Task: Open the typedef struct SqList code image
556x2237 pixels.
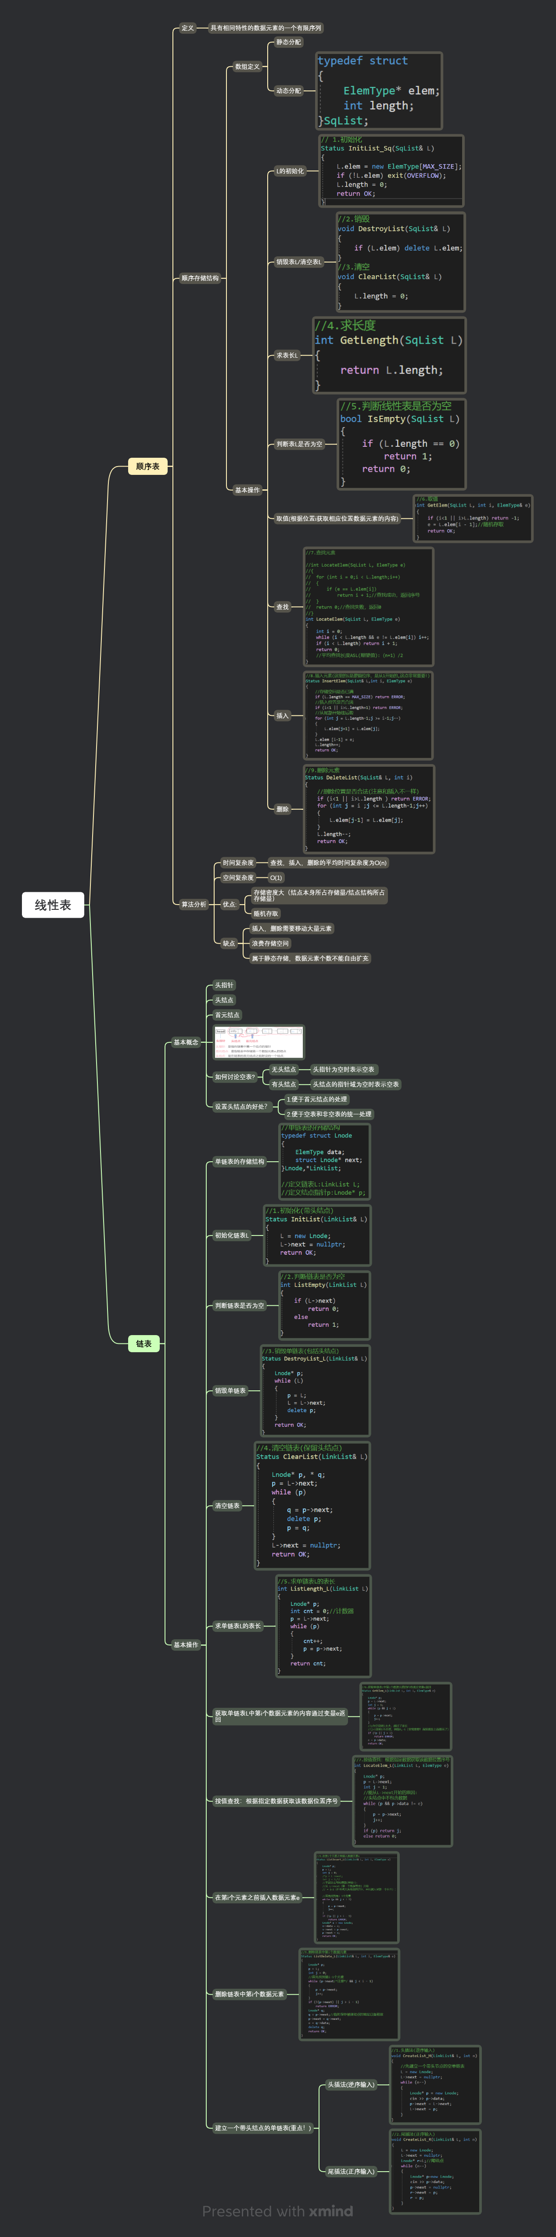Action: pyautogui.click(x=379, y=90)
